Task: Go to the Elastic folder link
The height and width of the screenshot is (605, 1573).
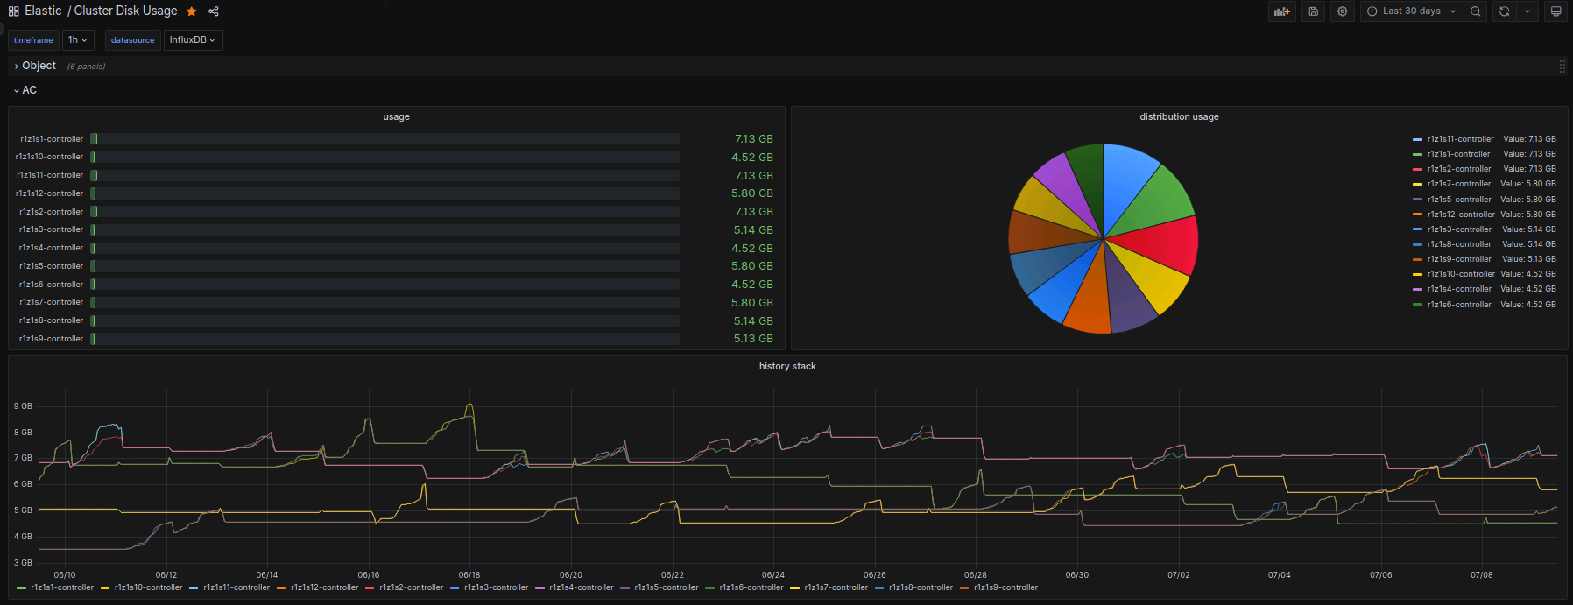Action: pos(43,11)
